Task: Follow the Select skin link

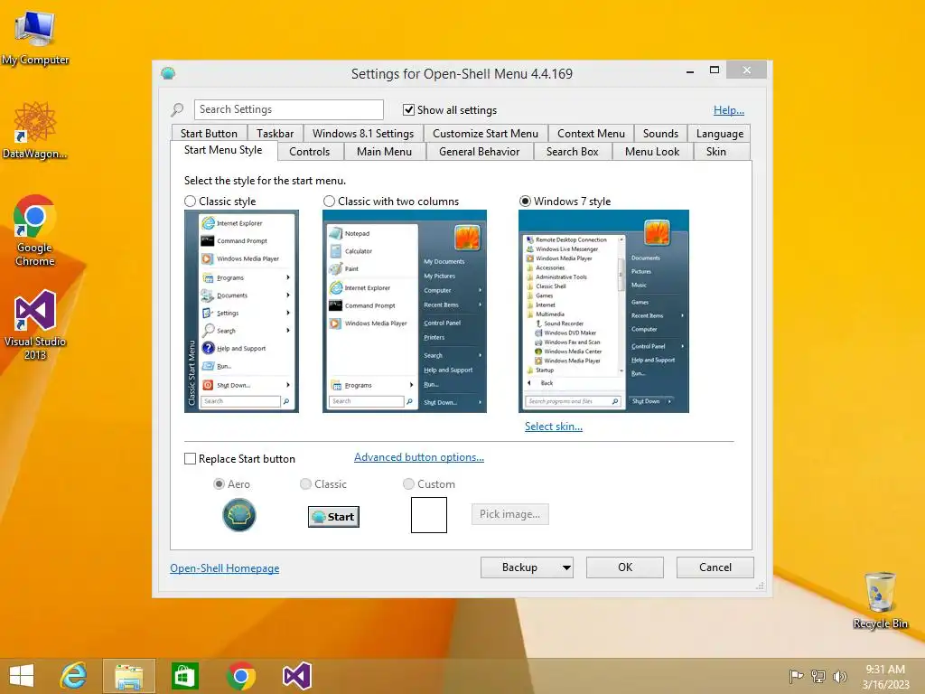Action: [554, 427]
